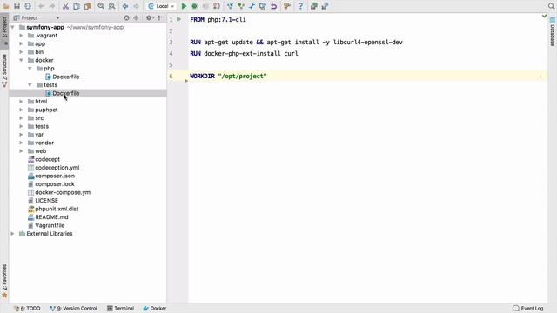Image resolution: width=557 pixels, height=313 pixels.
Task: Click the Stop process icon
Action: coord(205,6)
